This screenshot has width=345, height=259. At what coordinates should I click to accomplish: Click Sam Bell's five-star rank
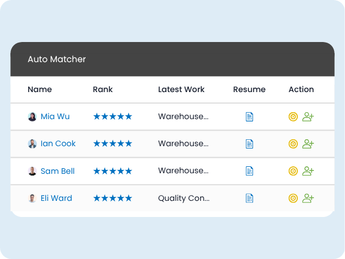point(113,171)
